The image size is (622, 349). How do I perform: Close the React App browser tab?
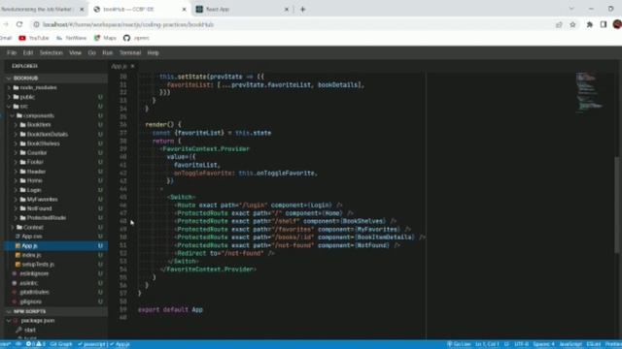[x=287, y=9]
